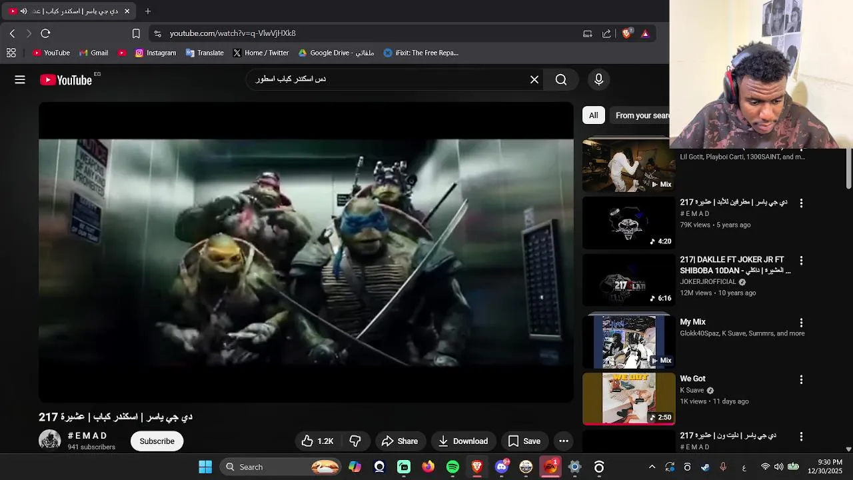
Task: Show hidden tray icons chevron
Action: [652, 467]
